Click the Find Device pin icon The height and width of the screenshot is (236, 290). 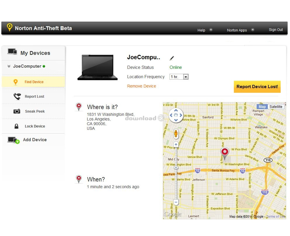tap(16, 82)
